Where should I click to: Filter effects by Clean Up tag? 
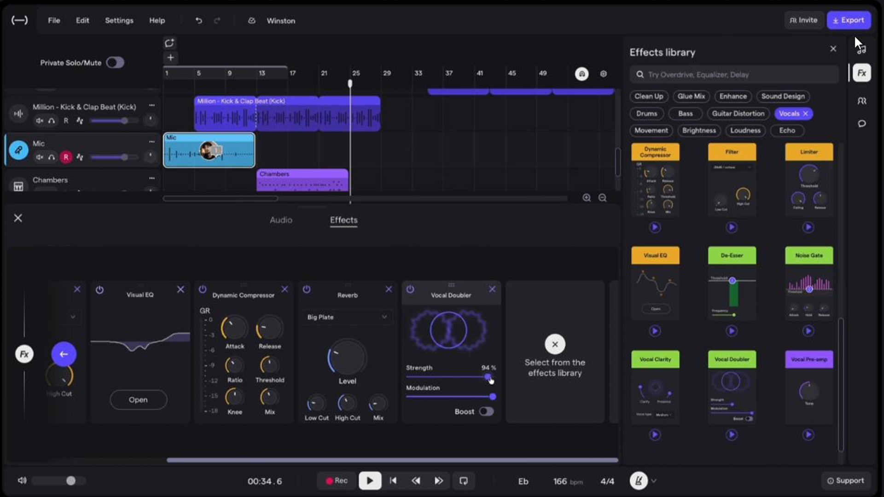649,96
